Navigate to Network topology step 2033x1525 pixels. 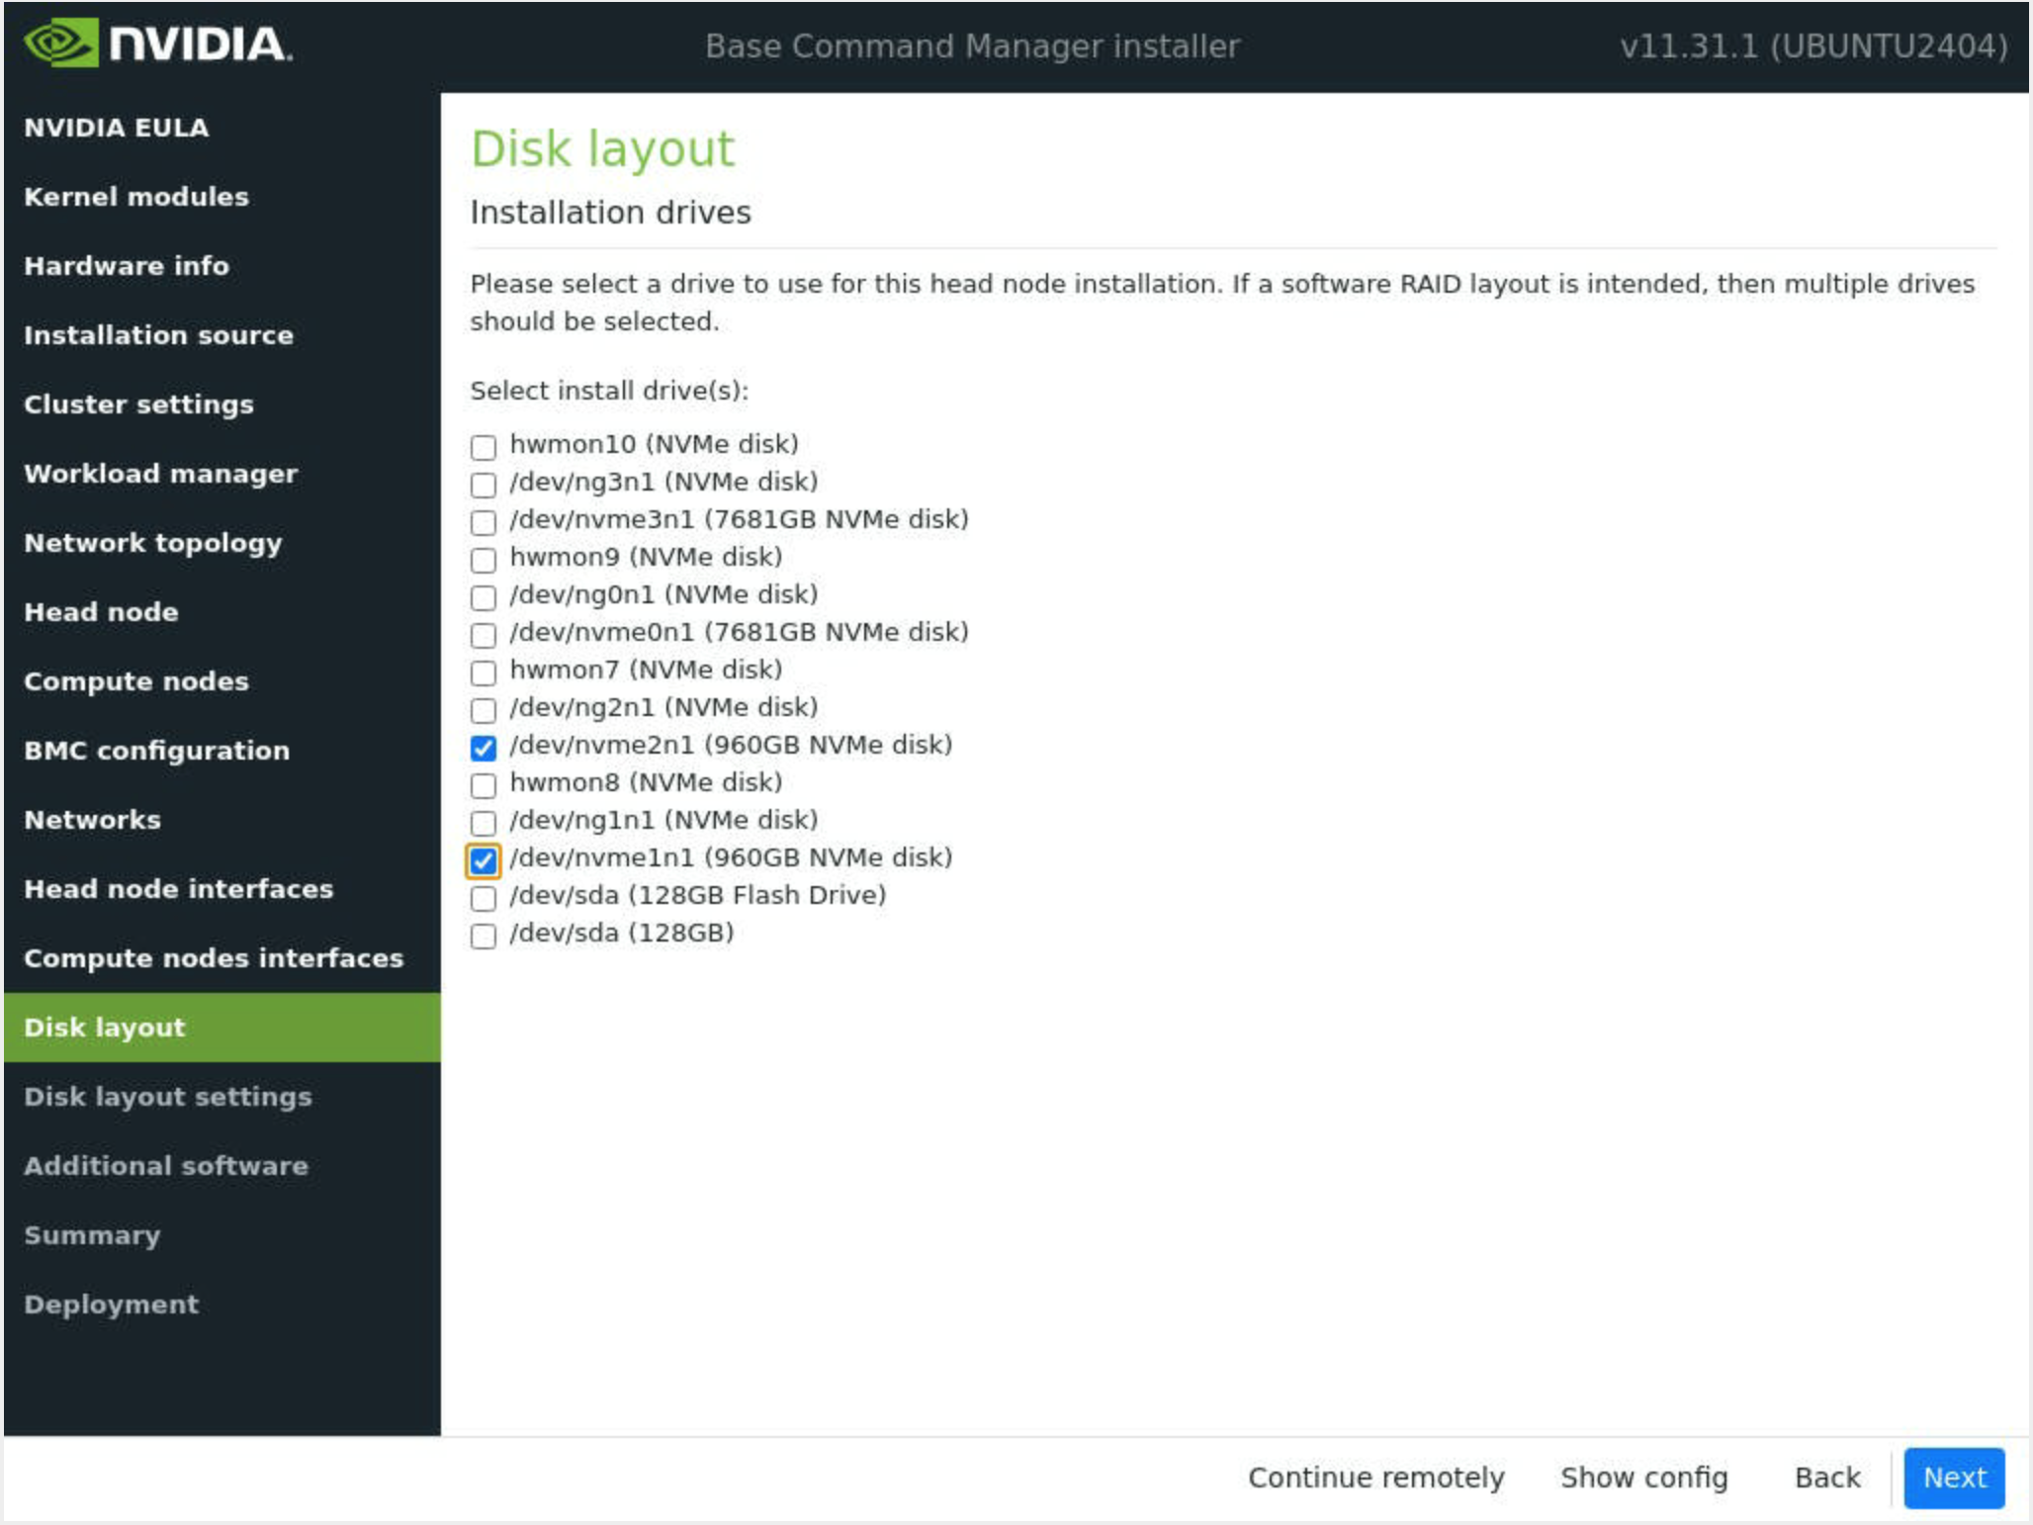[x=152, y=543]
